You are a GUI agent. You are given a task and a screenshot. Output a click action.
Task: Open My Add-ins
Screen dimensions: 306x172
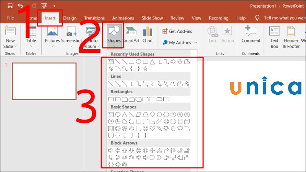click(177, 42)
